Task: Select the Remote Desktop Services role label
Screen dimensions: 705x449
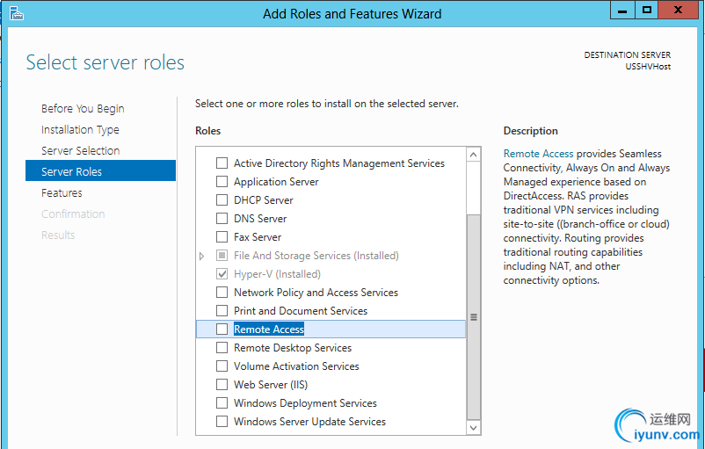Action: (293, 348)
